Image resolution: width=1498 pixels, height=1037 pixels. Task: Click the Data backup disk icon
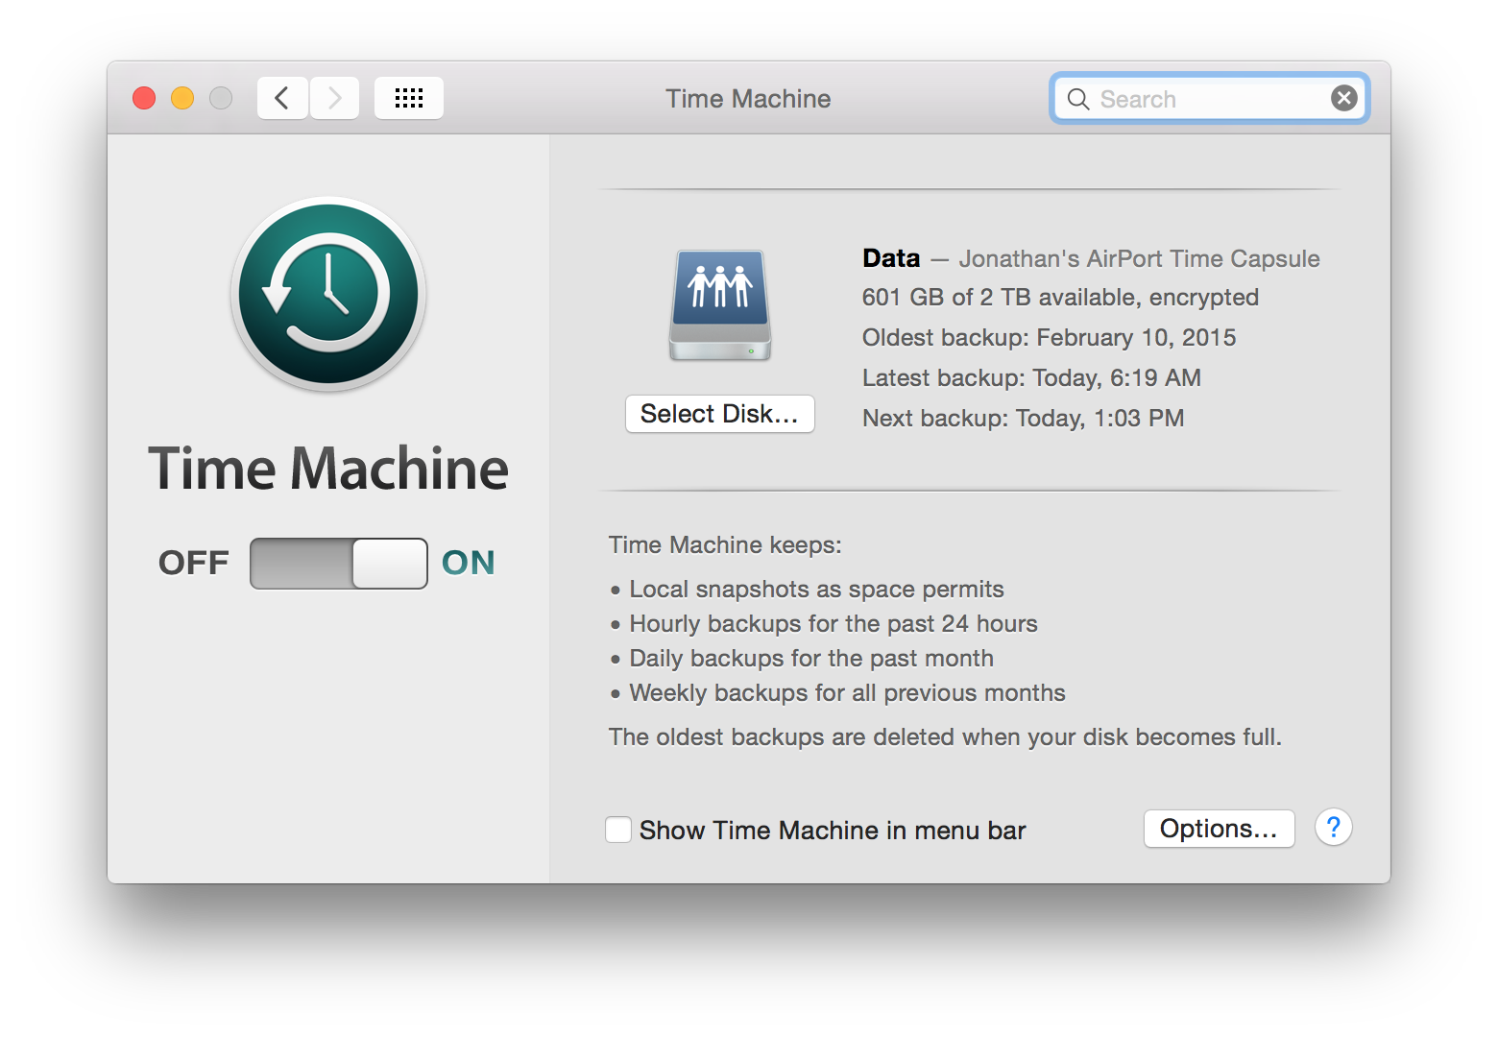[x=719, y=303]
